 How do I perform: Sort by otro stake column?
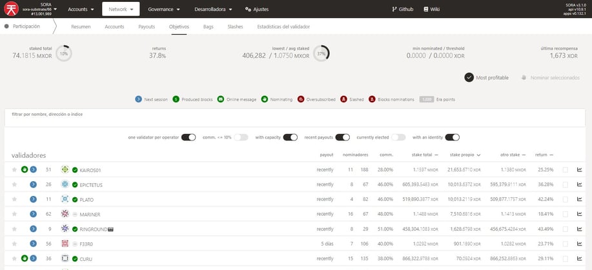[513, 155]
